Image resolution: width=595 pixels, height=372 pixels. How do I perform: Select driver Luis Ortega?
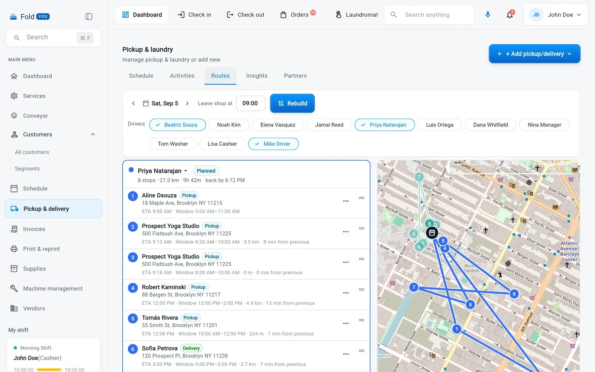coord(440,125)
